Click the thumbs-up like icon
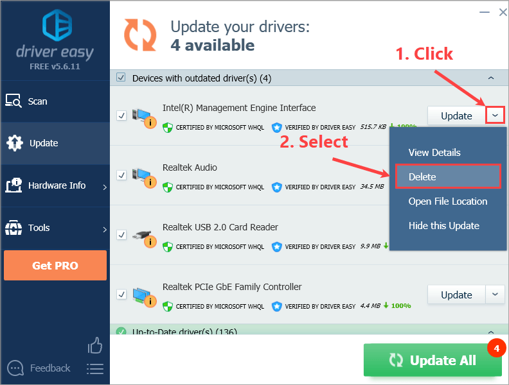 pos(94,345)
